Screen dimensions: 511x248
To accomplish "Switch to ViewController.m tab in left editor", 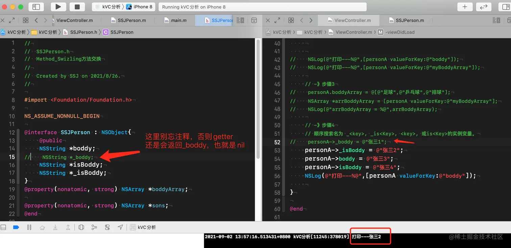I will [74, 20].
